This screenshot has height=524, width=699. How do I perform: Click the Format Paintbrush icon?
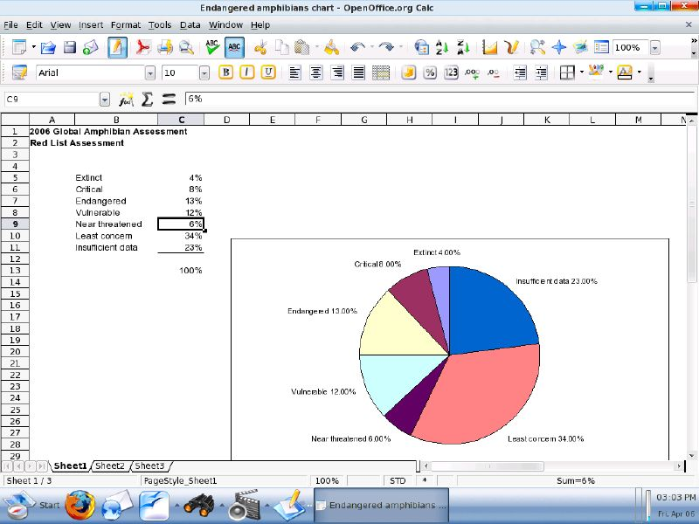point(331,47)
